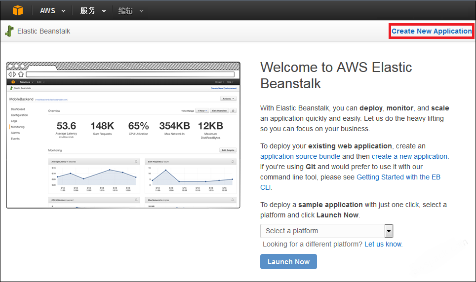Click the orange AWS cube logo
Screen dimensions: 476x282
[x=18, y=10]
